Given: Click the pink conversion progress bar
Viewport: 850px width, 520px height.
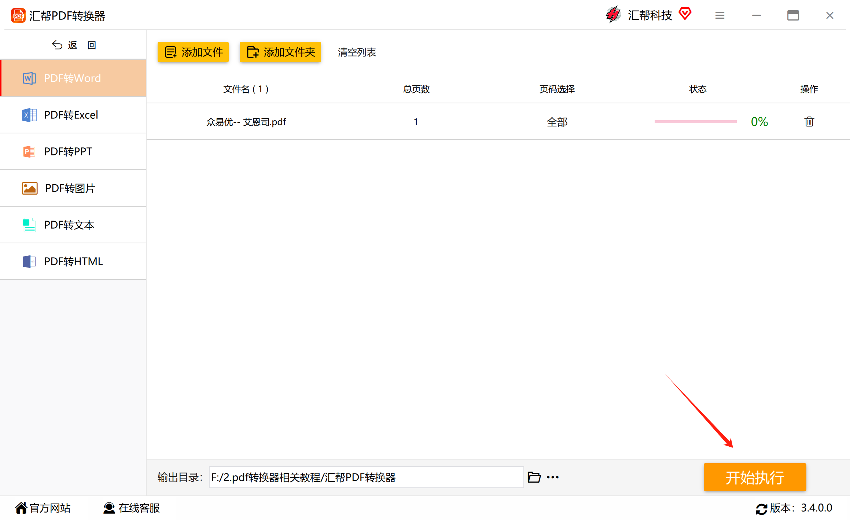Looking at the screenshot, I should tap(695, 122).
